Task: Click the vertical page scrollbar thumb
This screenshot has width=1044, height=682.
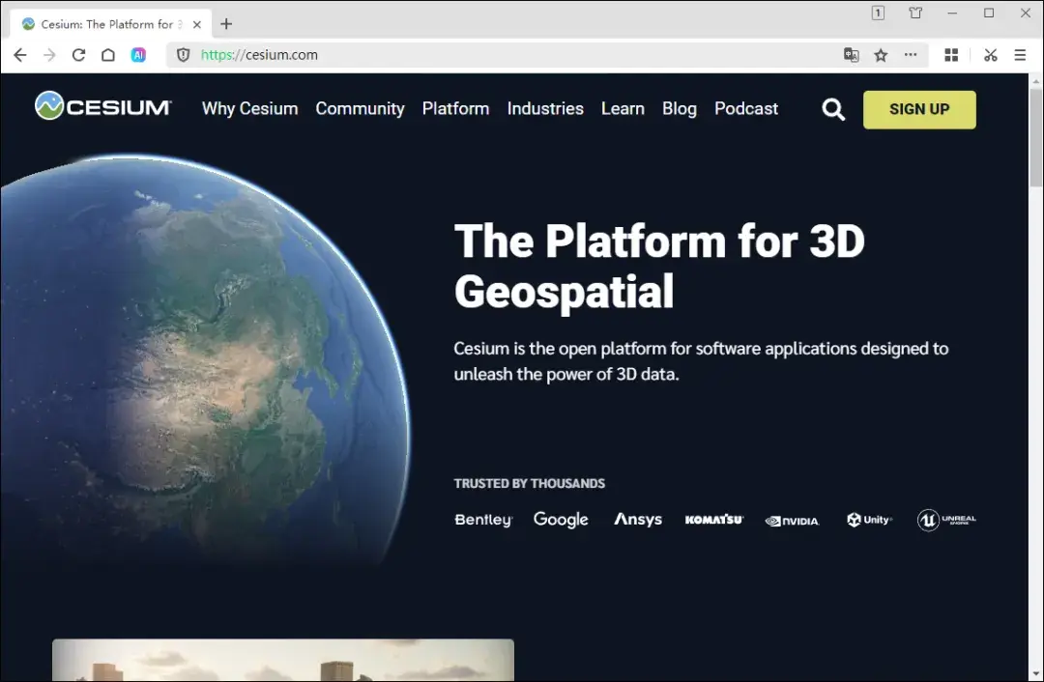Action: point(1036,135)
